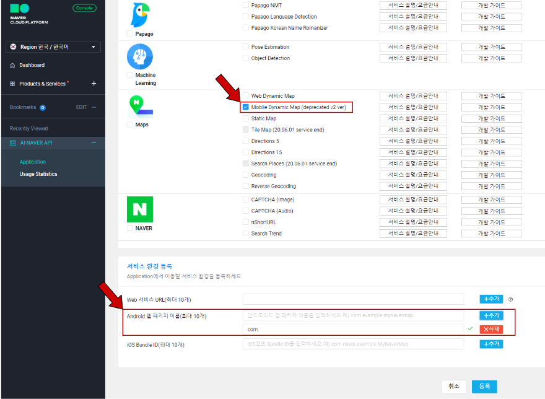Click the Web service URL input field
The image size is (545, 399).
(x=353, y=299)
